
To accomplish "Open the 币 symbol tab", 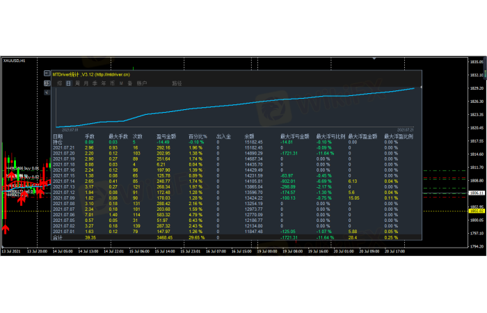I will [x=113, y=83].
